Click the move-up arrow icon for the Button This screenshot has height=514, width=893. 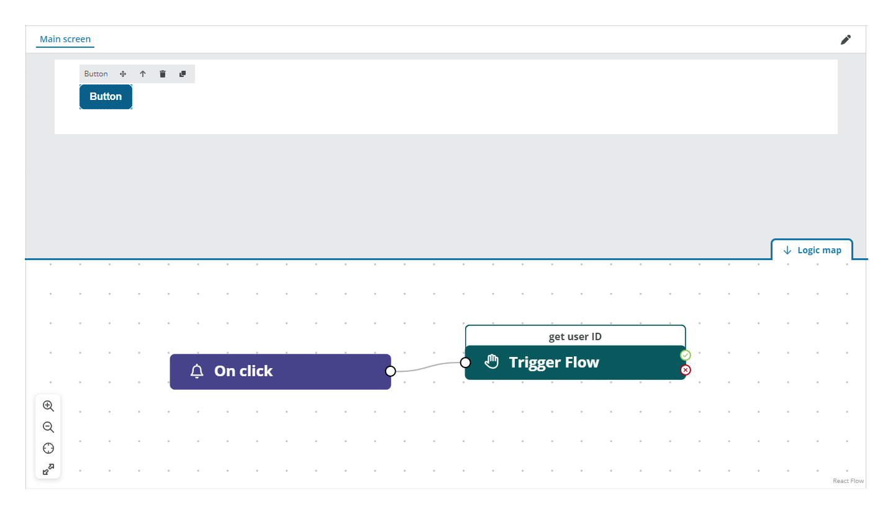(142, 73)
